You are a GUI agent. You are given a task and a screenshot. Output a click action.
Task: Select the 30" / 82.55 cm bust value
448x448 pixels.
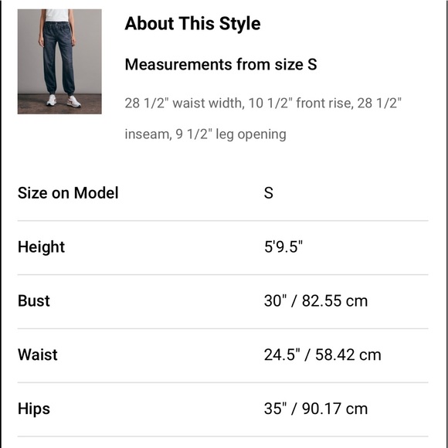[x=316, y=301]
